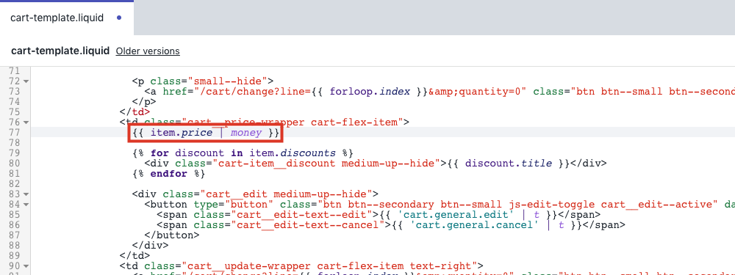Click line number 77 in the gutter
The height and width of the screenshot is (275, 735).
[15, 133]
